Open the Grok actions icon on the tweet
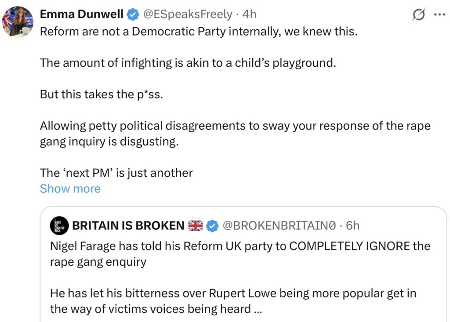 pyautogui.click(x=420, y=14)
